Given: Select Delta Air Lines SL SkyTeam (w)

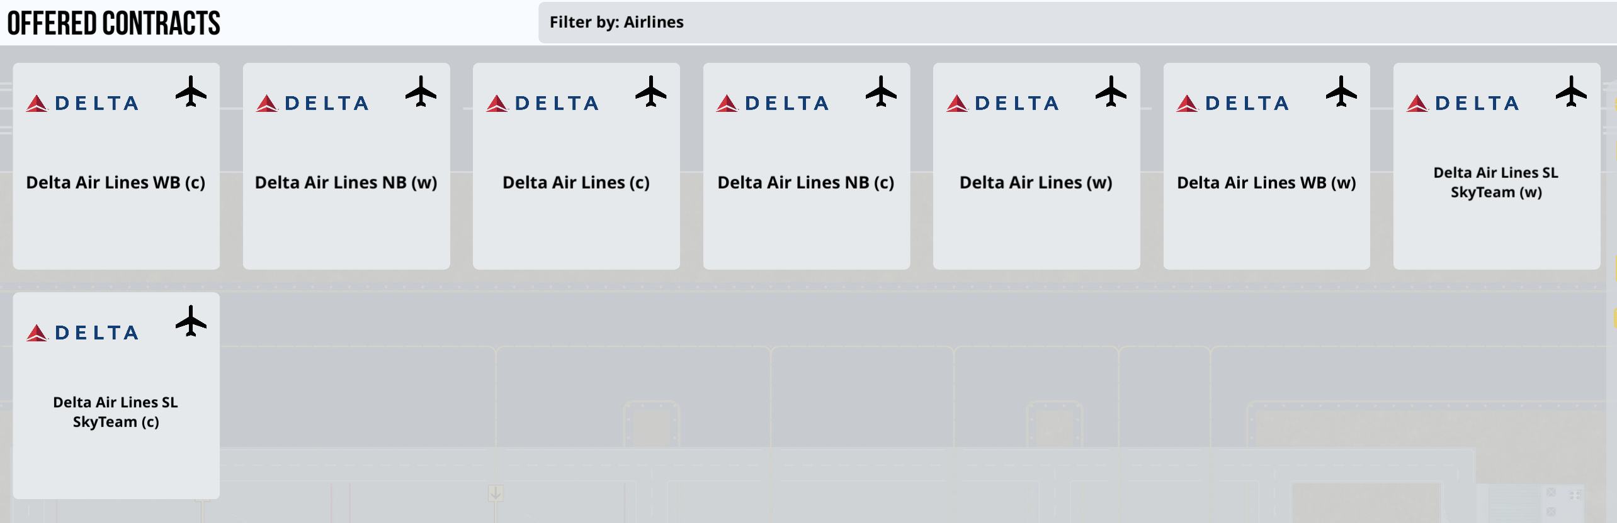Looking at the screenshot, I should tap(1497, 166).
